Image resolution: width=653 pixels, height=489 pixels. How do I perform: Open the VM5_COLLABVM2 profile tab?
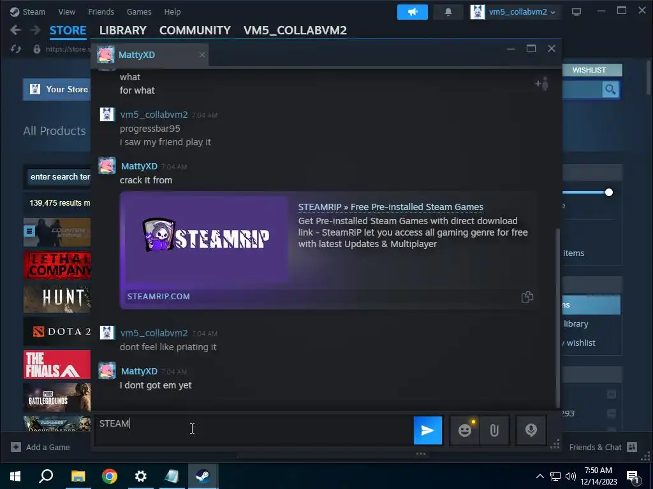(x=295, y=31)
